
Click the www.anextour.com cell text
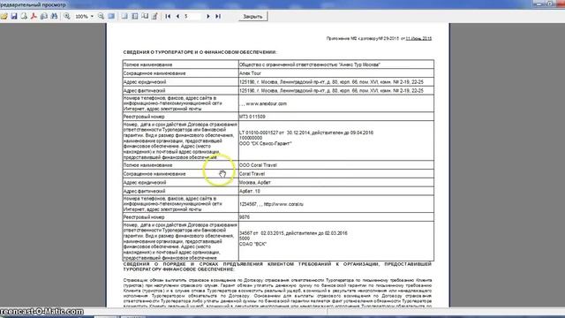tap(267, 103)
